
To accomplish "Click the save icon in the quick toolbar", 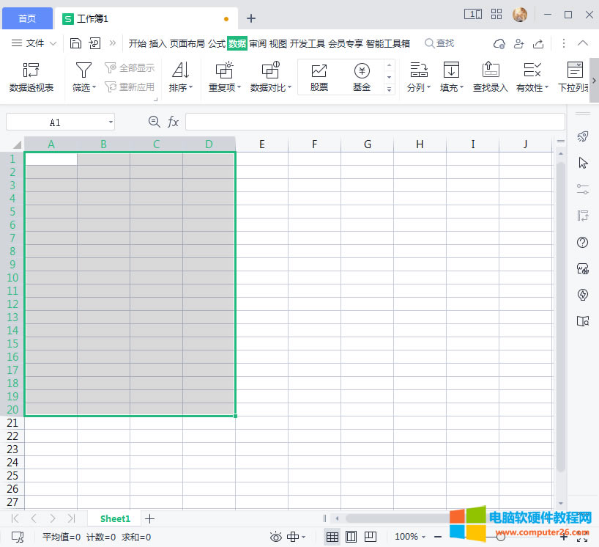I will (75, 43).
